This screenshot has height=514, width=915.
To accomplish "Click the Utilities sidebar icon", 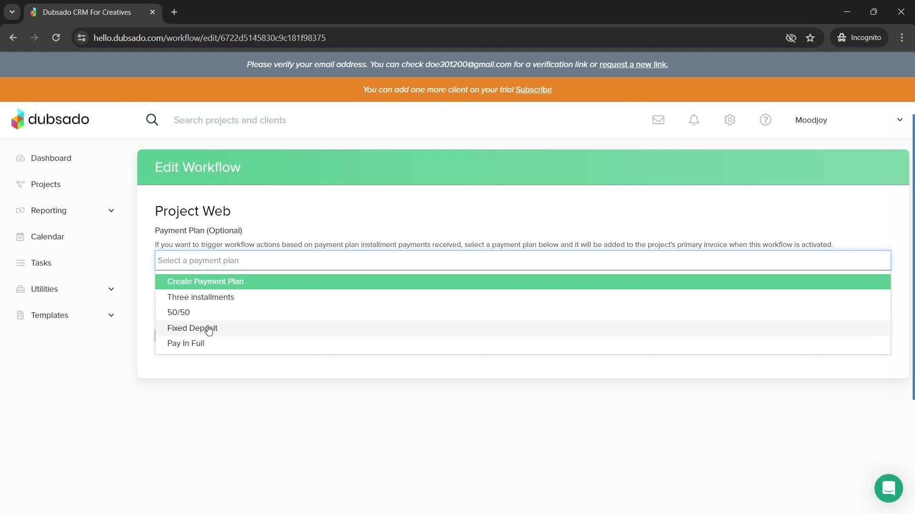I will (x=20, y=289).
